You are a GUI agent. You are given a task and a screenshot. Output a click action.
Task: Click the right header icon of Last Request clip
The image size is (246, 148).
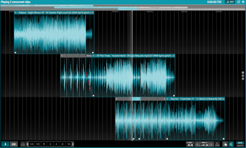pos(174,56)
